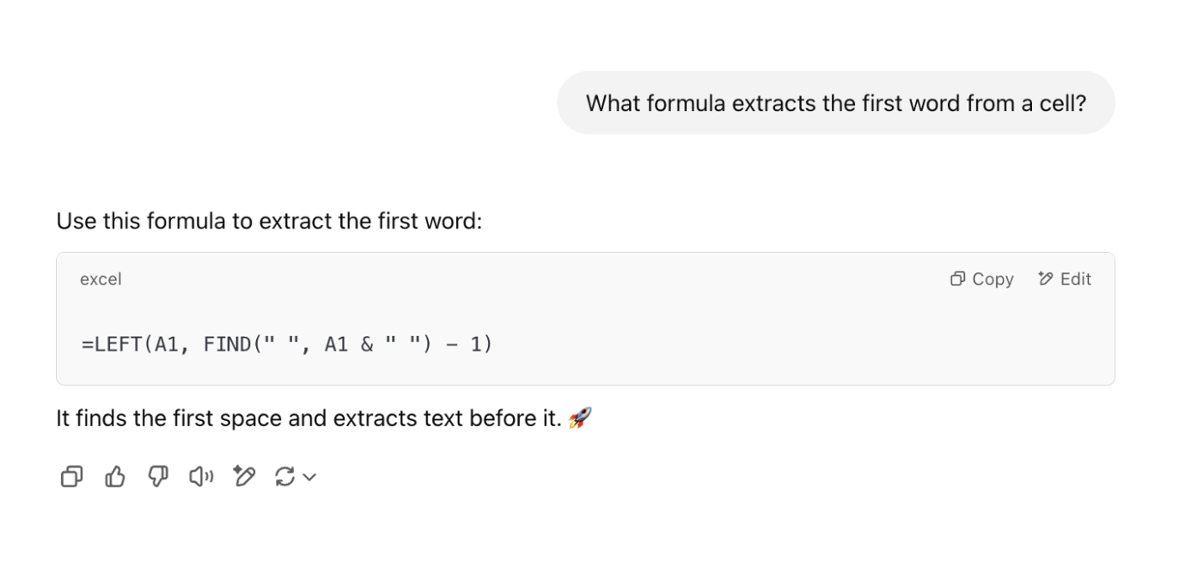Regenerate the response with the circular arrows icon
This screenshot has height=562, width=1203.
[x=284, y=476]
